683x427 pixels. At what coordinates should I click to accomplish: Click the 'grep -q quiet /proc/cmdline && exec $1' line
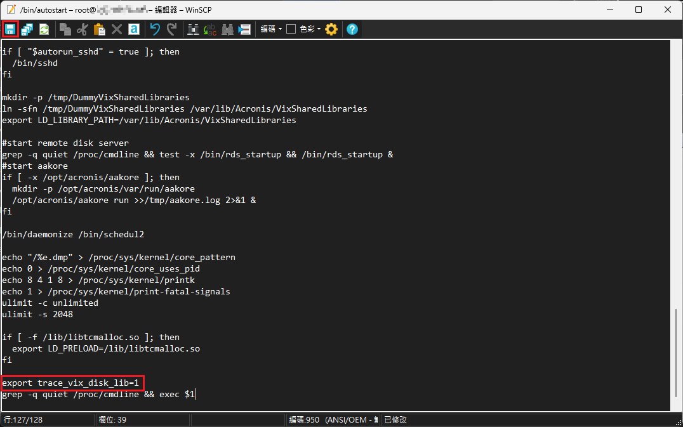pyautogui.click(x=98, y=395)
